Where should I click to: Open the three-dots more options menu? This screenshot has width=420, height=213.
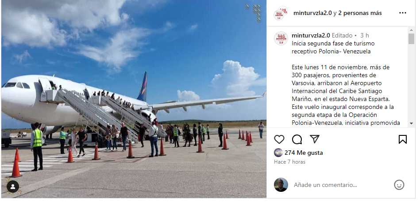click(403, 13)
